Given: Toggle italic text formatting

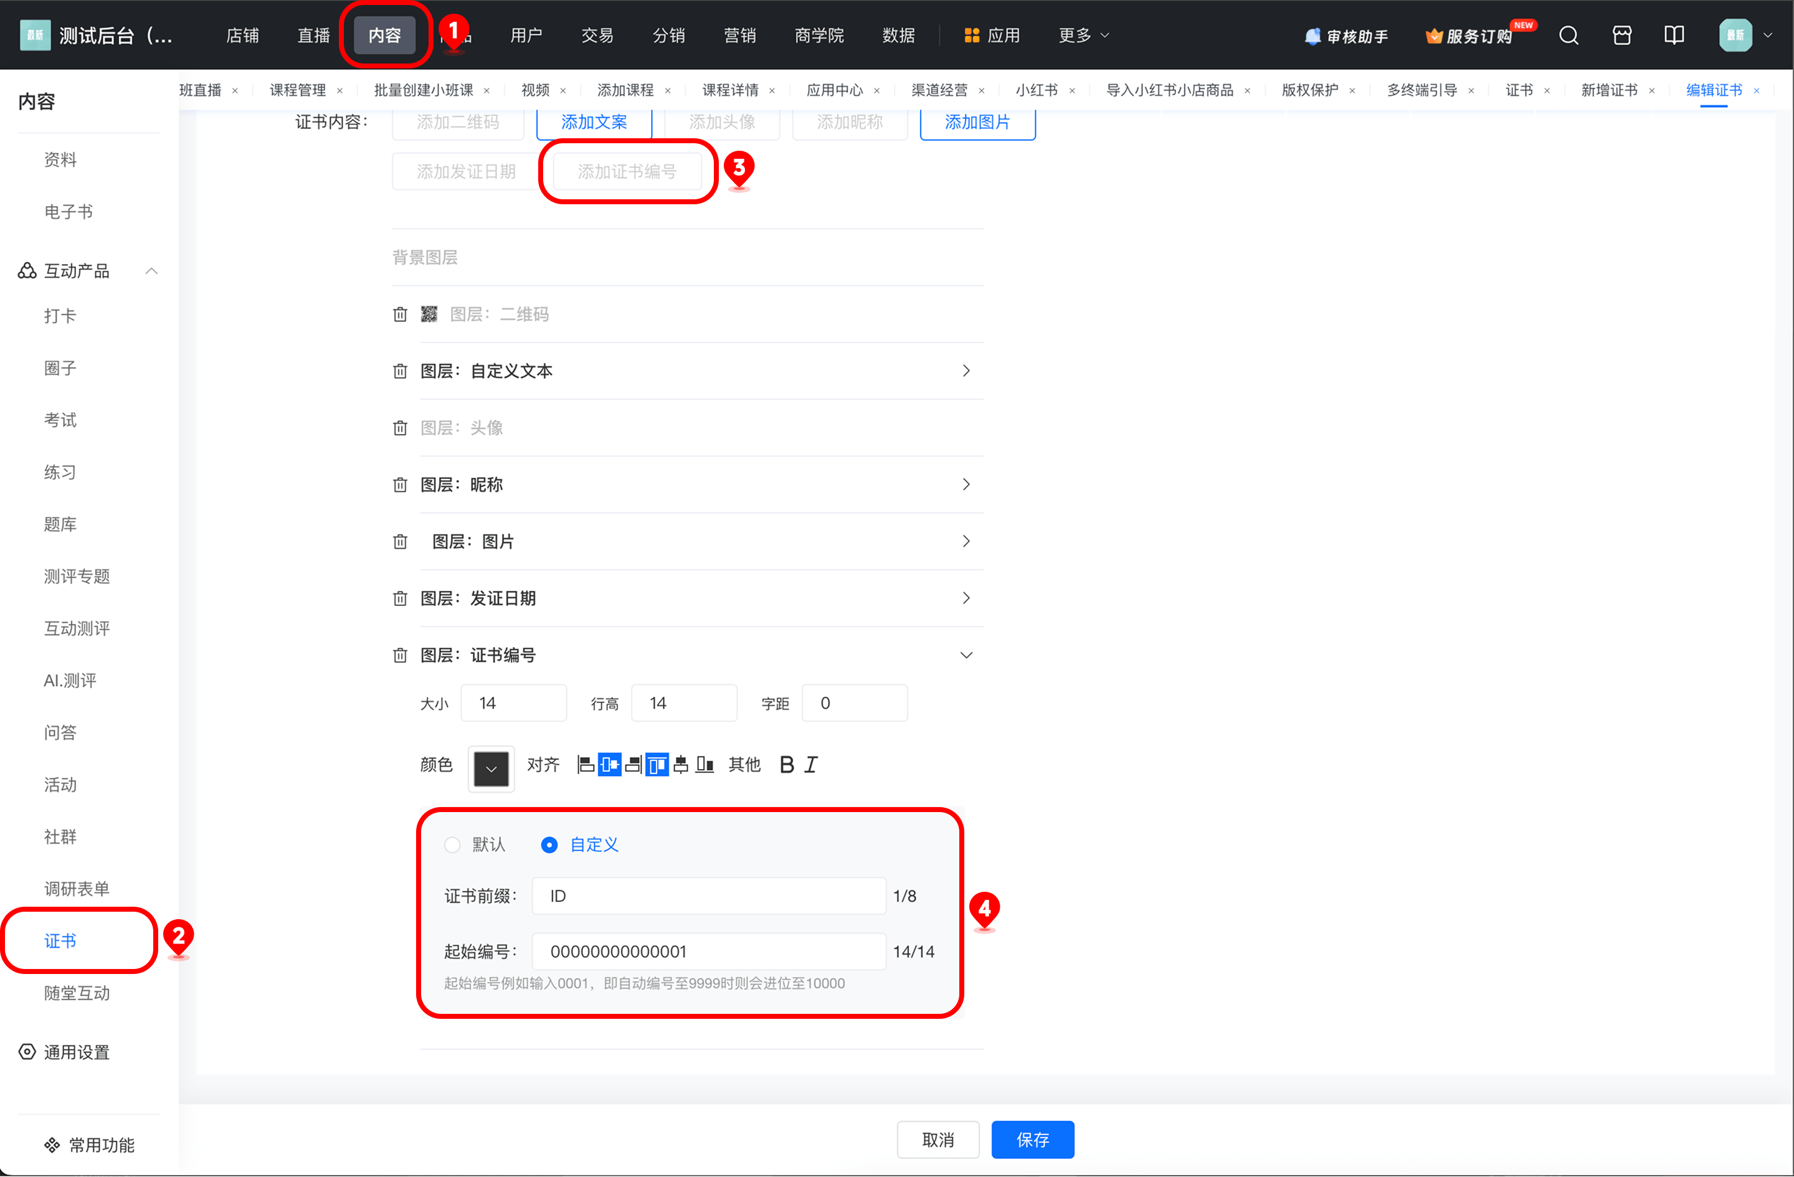Looking at the screenshot, I should pyautogui.click(x=811, y=765).
